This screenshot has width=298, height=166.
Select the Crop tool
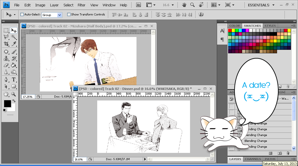point(6,44)
